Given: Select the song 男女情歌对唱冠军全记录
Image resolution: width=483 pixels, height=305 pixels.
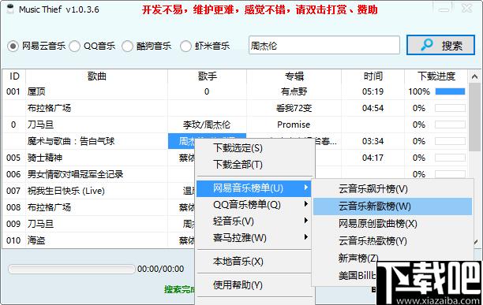Looking at the screenshot, I should tap(75, 174).
